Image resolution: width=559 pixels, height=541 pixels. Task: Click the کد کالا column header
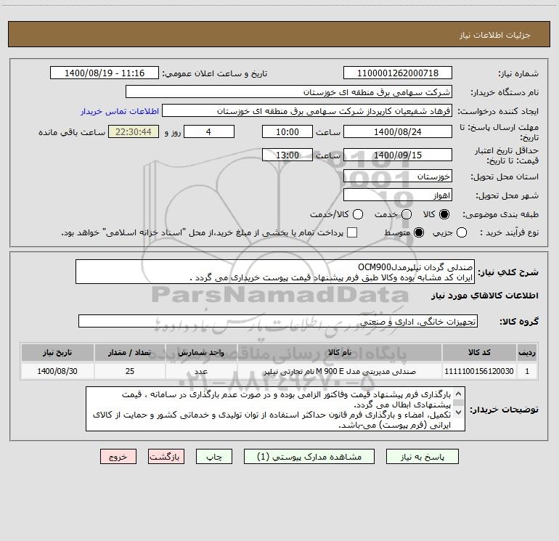(479, 352)
